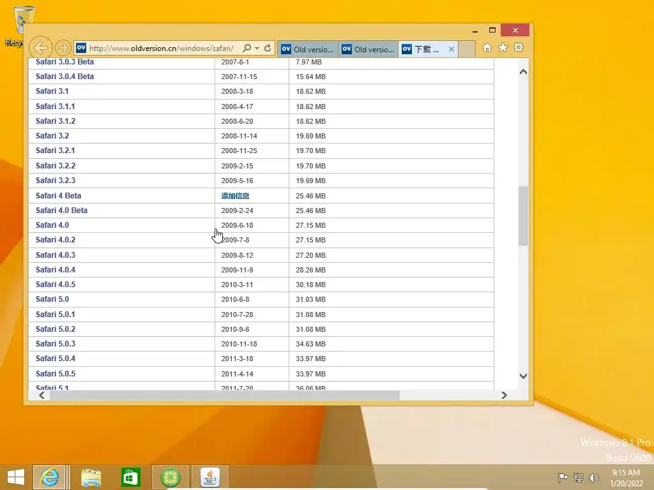654x490 pixels.
Task: Open the Safari 4.0.3 link
Action: pos(56,255)
